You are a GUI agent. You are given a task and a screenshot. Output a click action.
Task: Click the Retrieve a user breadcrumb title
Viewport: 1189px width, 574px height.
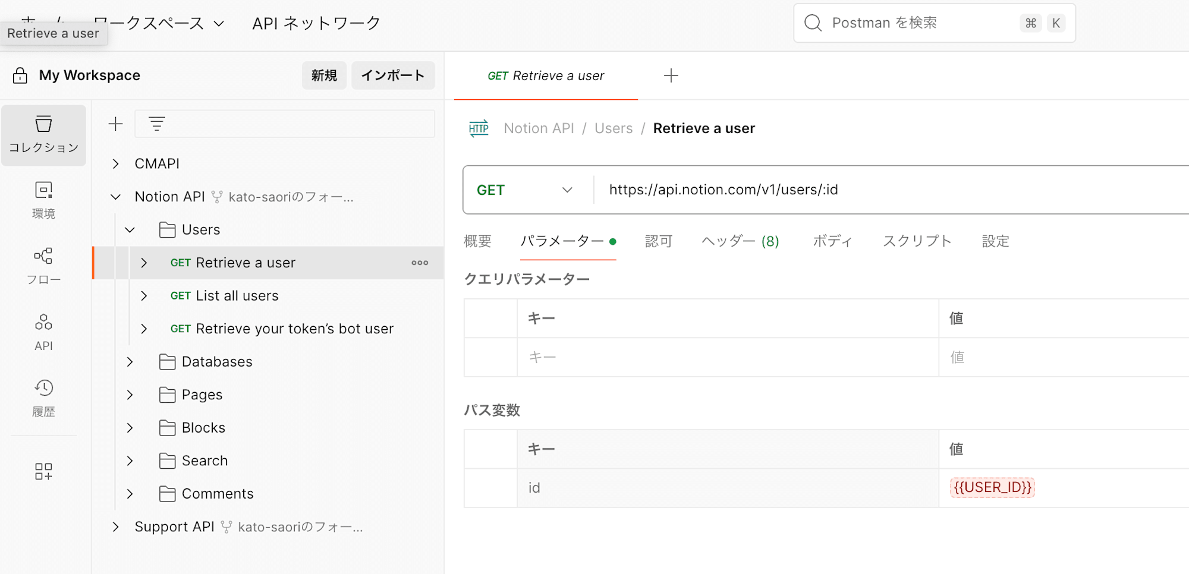tap(704, 128)
